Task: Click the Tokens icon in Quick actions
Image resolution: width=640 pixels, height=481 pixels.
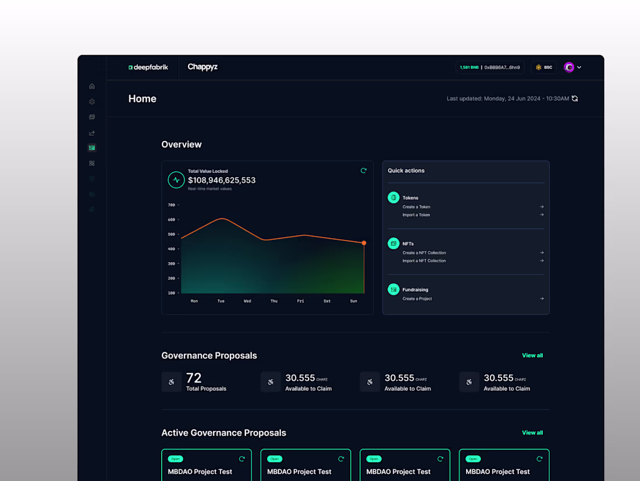Action: coord(393,197)
